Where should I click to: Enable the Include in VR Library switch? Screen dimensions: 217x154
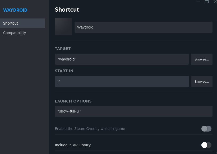(206, 145)
